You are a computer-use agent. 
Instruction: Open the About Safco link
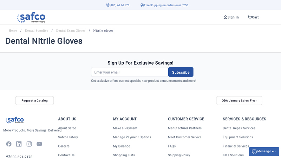(x=67, y=128)
